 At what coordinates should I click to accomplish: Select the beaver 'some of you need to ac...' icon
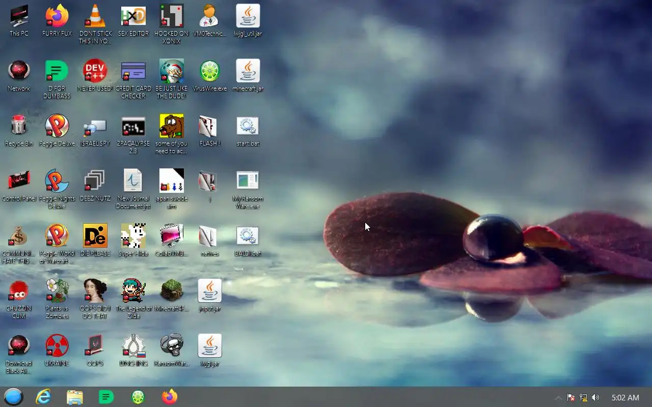point(172,134)
